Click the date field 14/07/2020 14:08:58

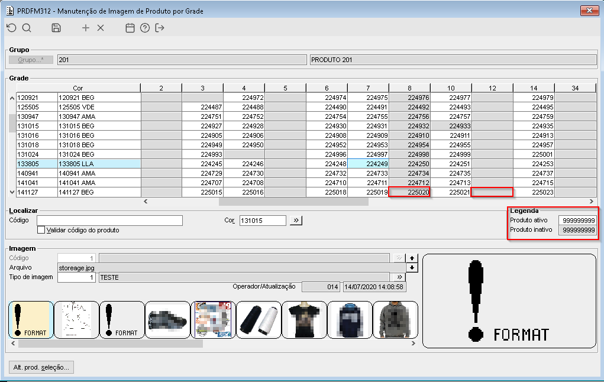[374, 287]
